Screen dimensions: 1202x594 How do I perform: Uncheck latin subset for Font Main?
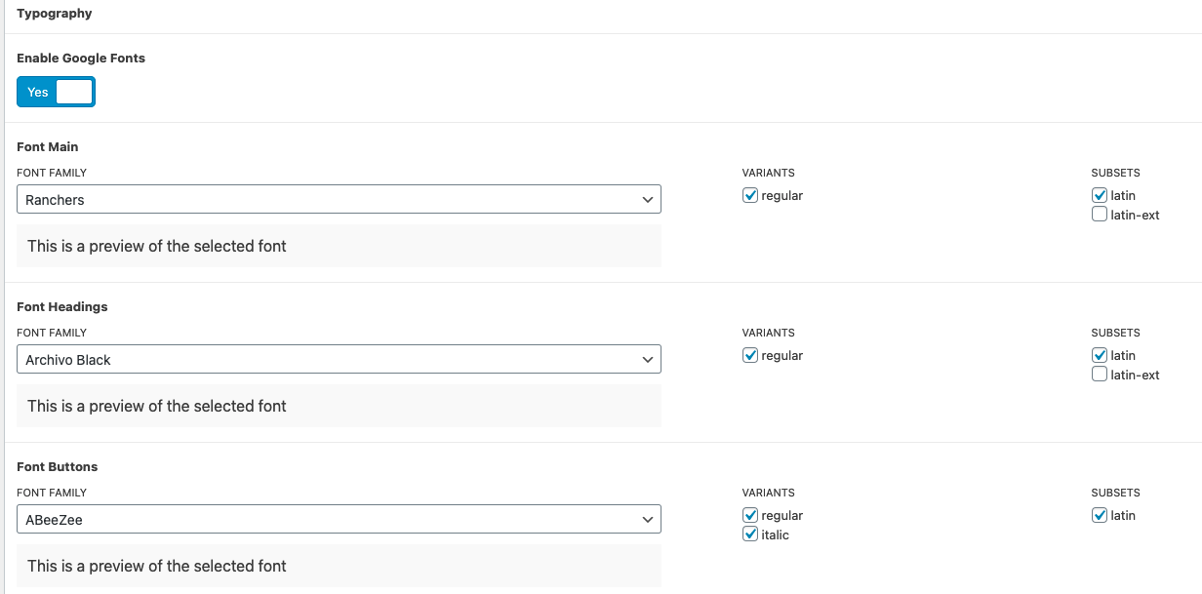point(1100,195)
